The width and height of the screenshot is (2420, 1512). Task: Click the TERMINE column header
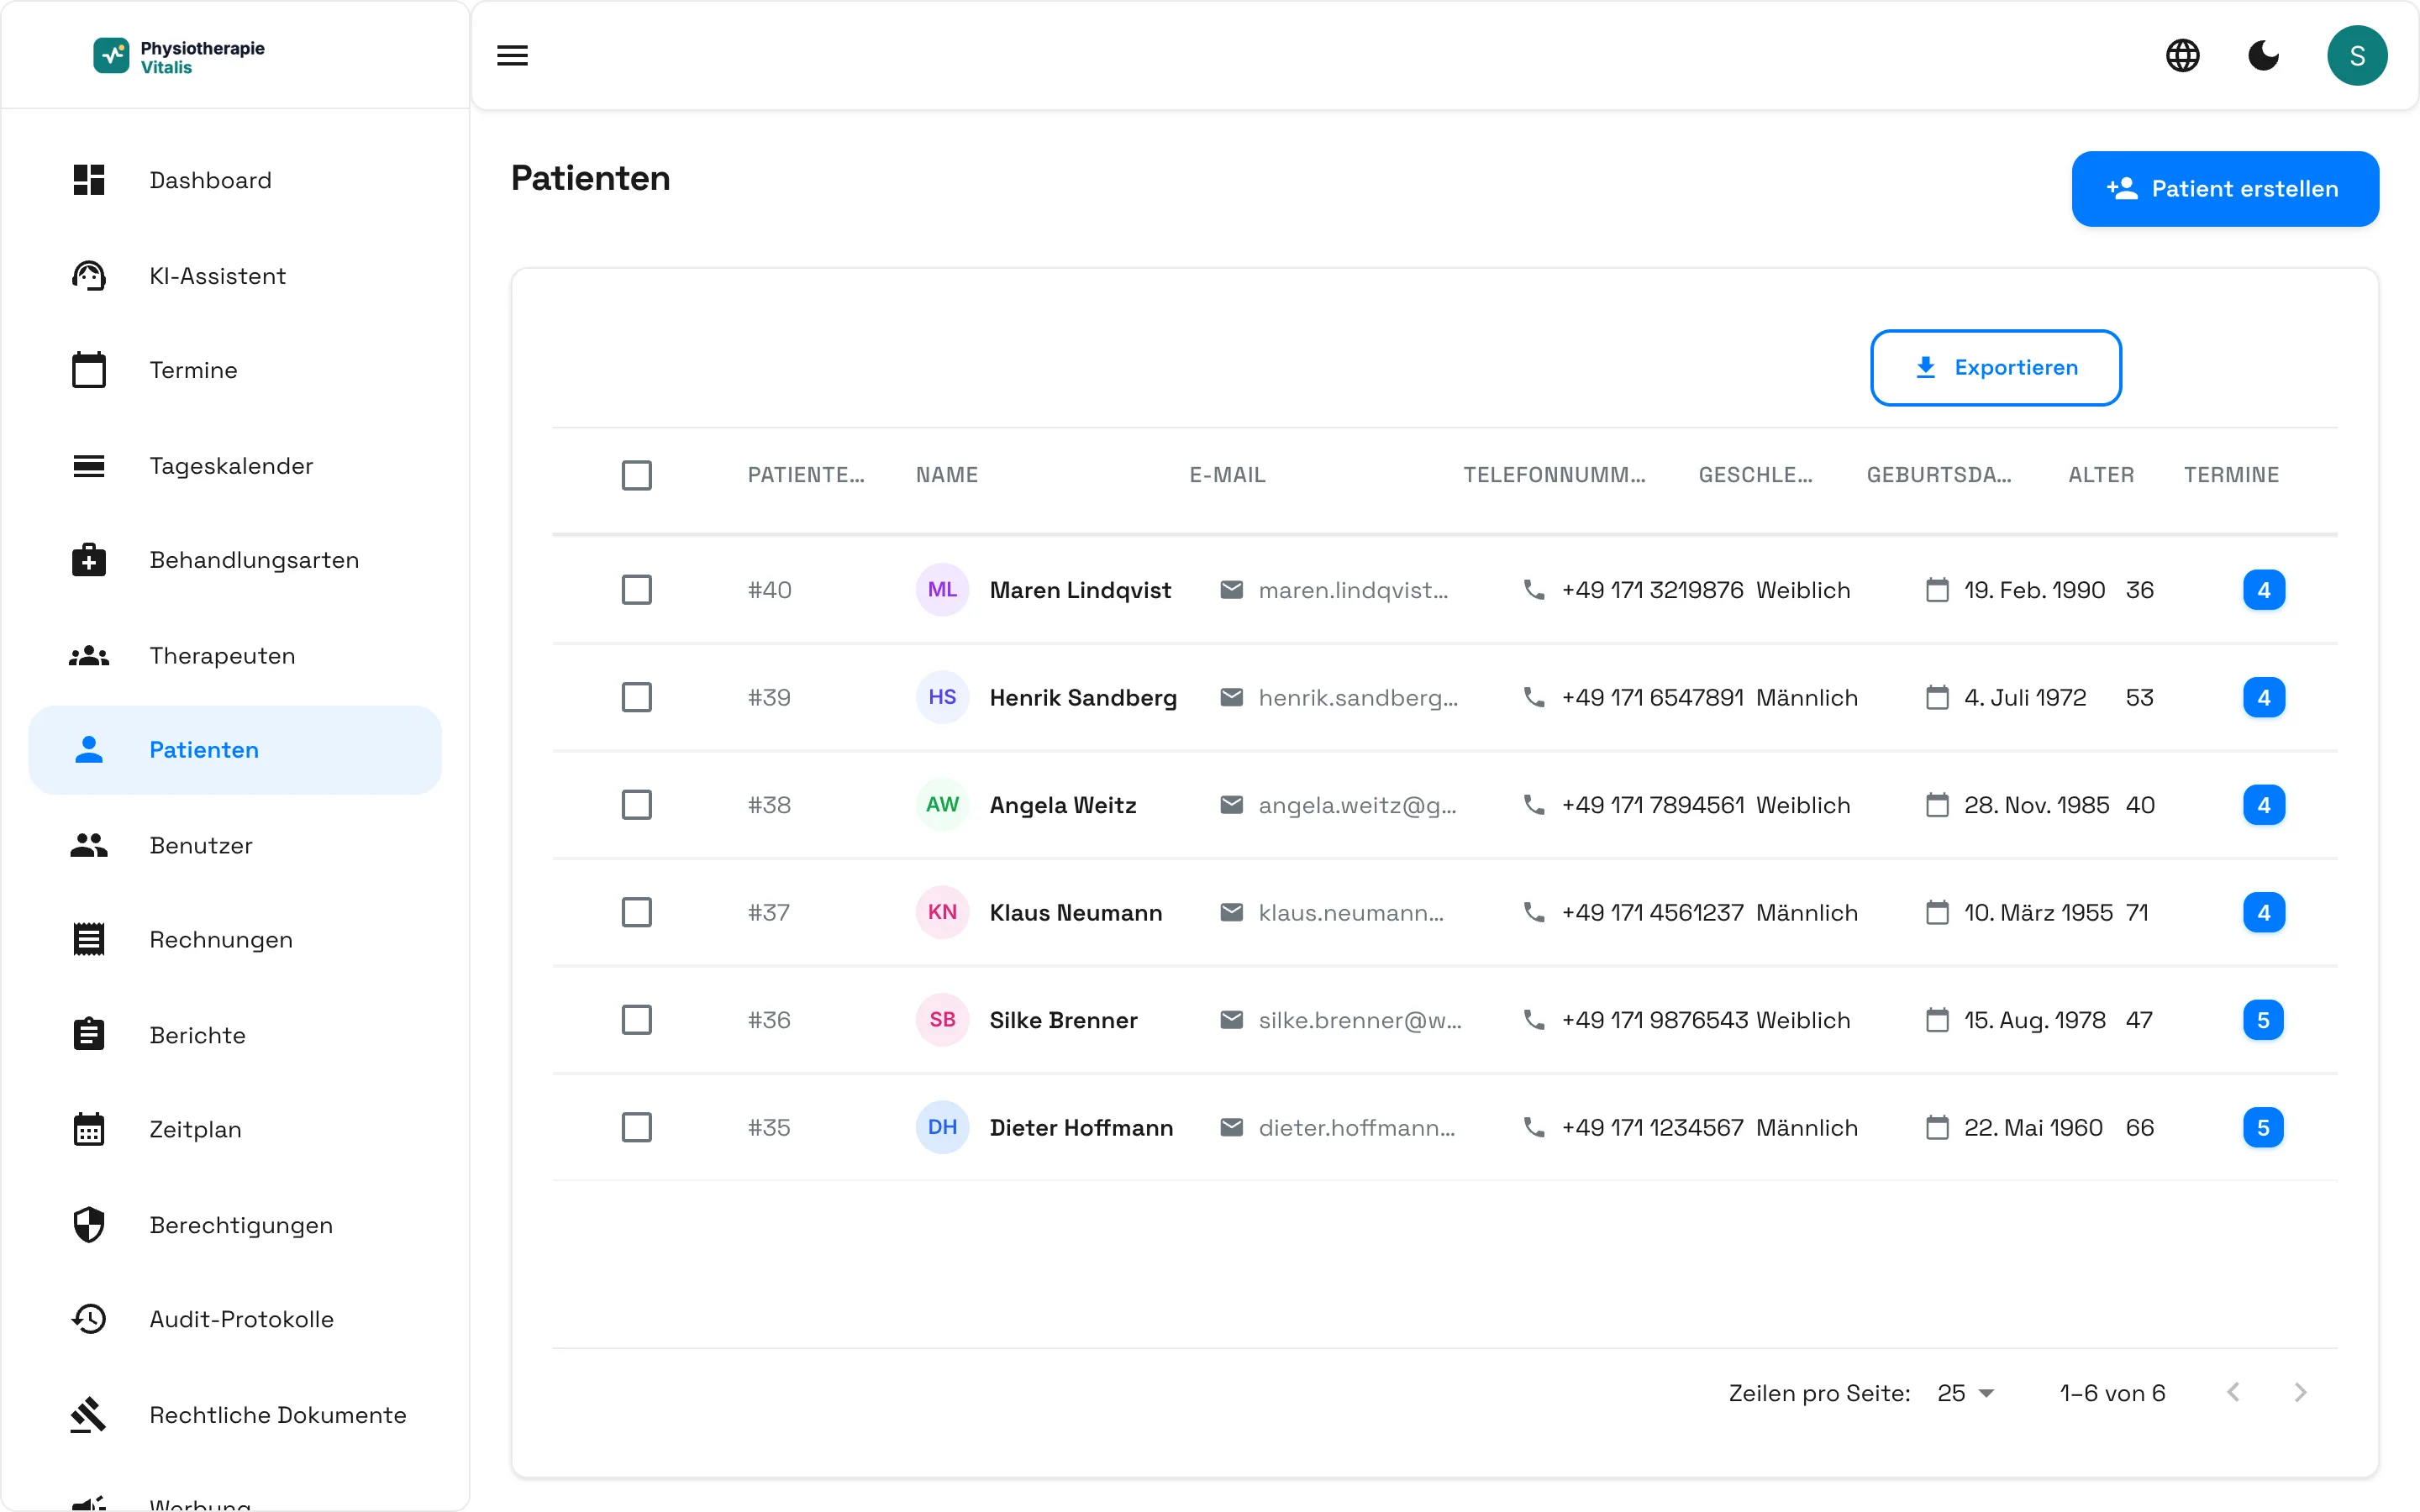click(2231, 475)
